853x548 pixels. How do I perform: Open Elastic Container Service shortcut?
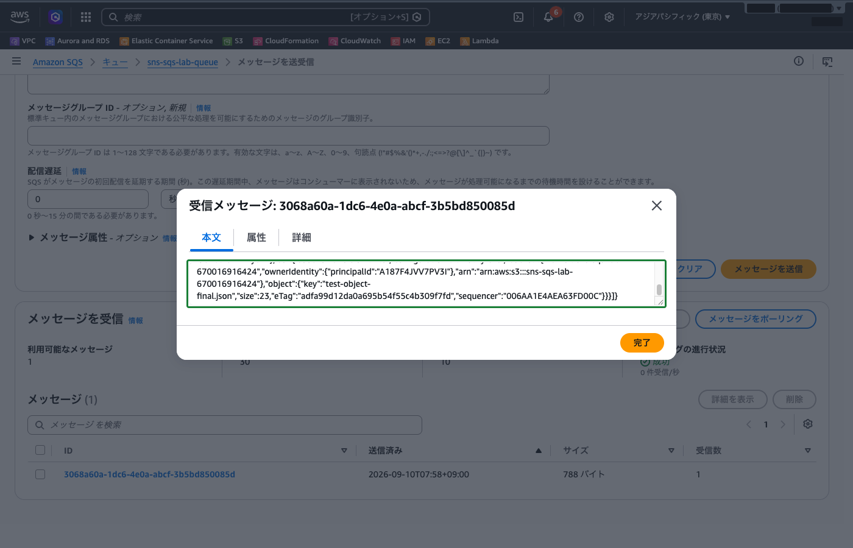click(x=166, y=41)
